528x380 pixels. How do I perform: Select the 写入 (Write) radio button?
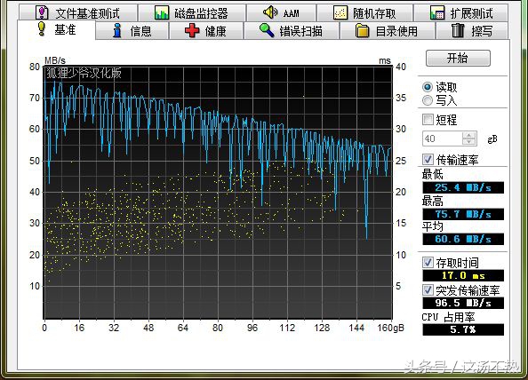click(428, 100)
